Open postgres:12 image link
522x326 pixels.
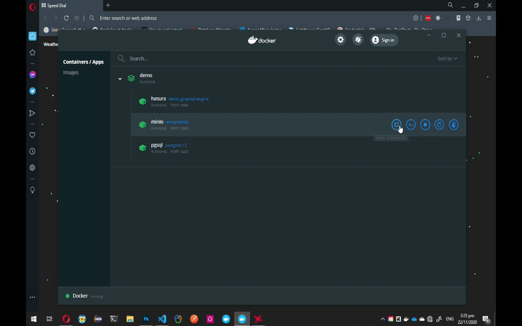176,145
